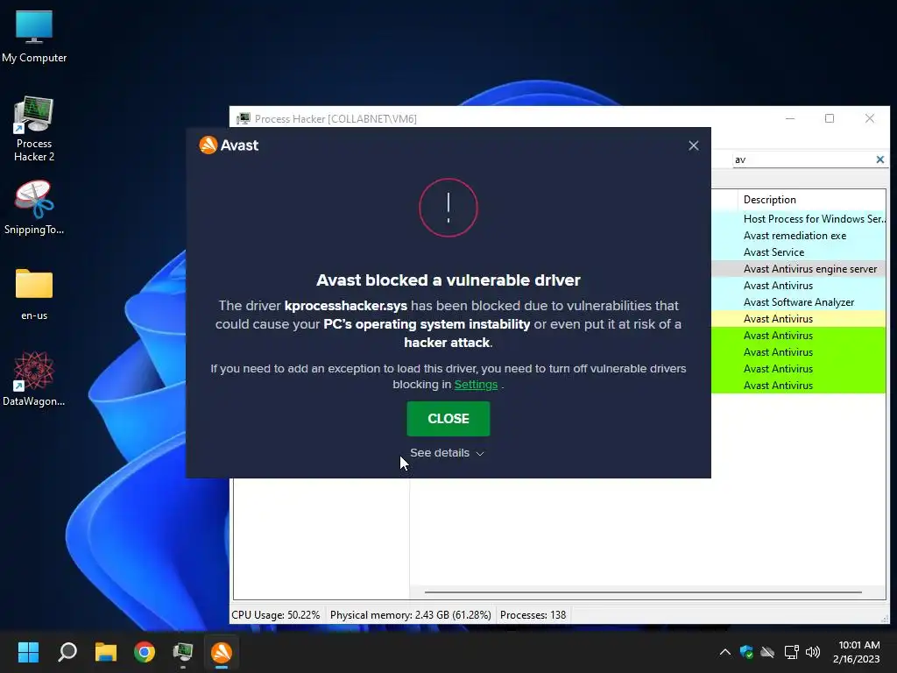Click the Avast logo in dialog header
897x673 pixels.
tap(229, 145)
